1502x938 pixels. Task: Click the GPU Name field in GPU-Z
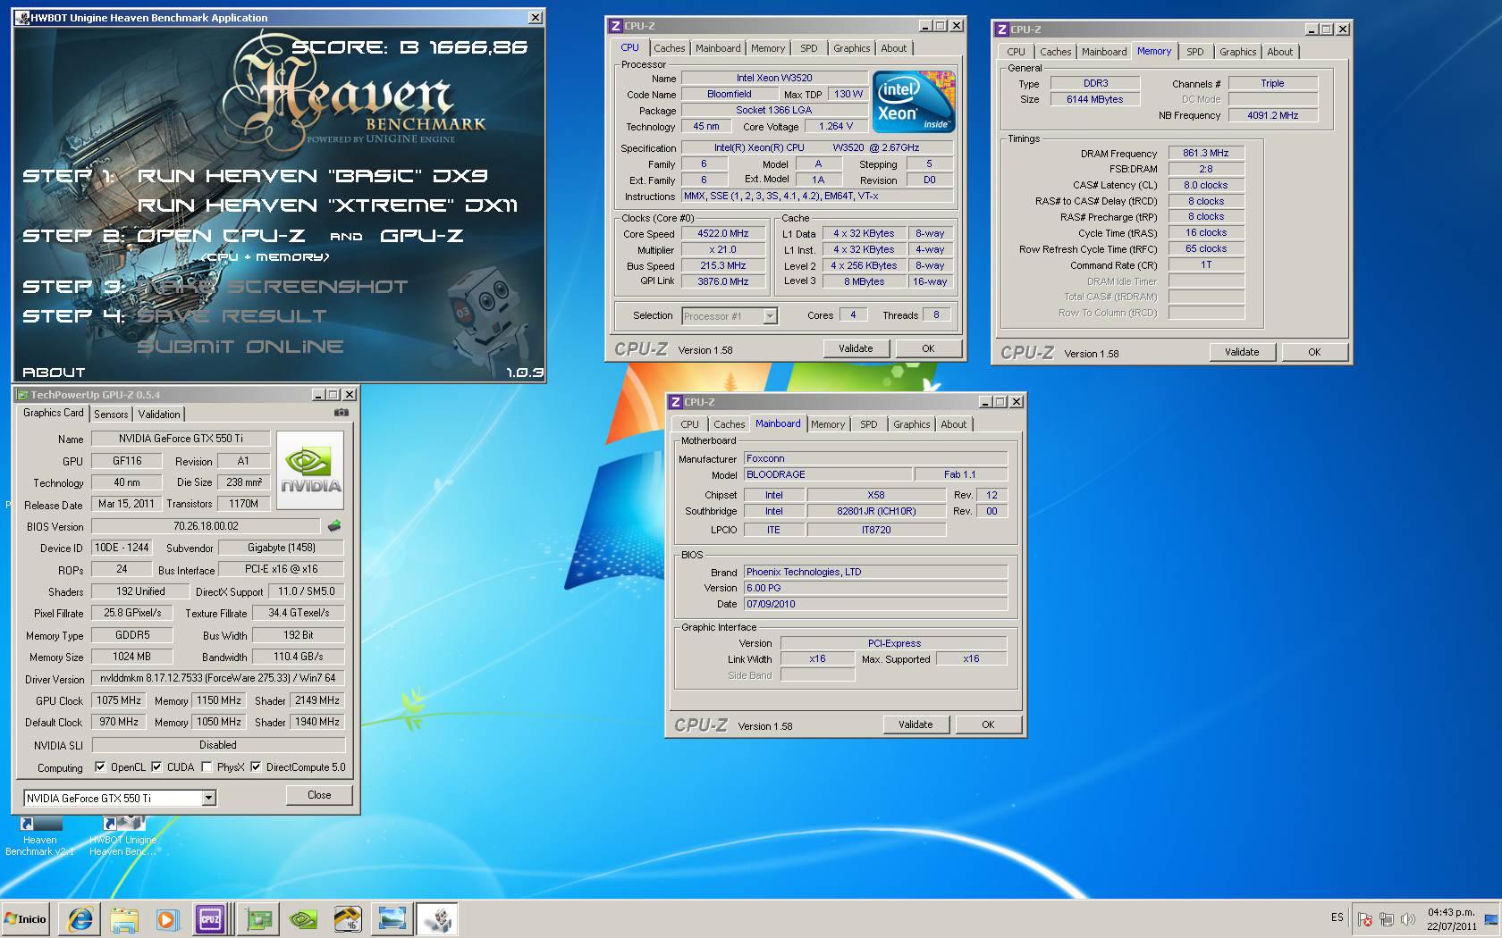click(x=181, y=439)
